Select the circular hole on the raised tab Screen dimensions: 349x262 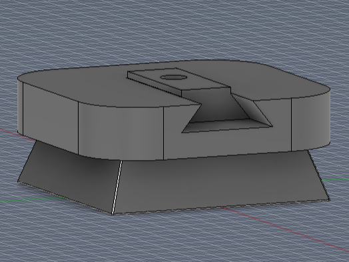[x=173, y=77]
